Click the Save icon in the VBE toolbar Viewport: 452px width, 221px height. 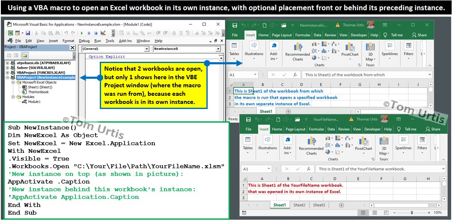pyautogui.click(x=28, y=33)
